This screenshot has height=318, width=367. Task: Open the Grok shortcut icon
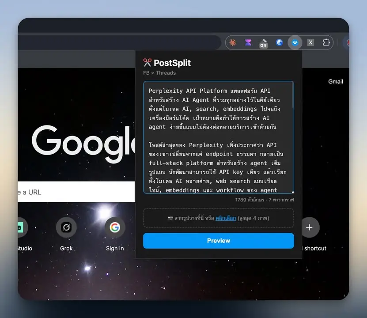66,227
